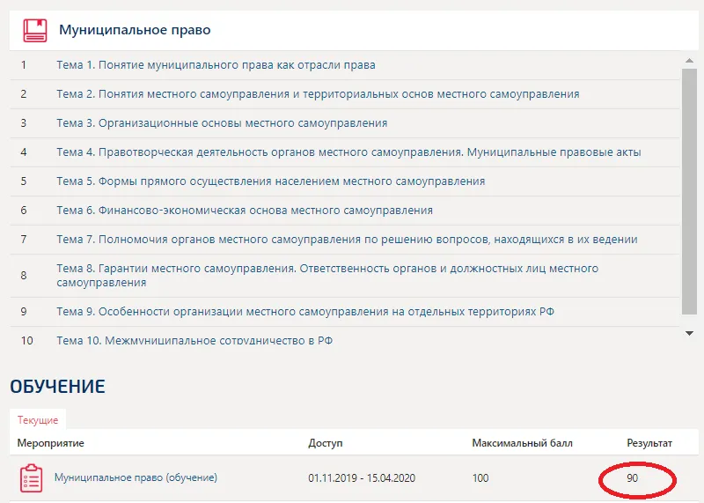
Task: Open Тема 9. Особенности организации местного самоуправления
Action: point(305,312)
